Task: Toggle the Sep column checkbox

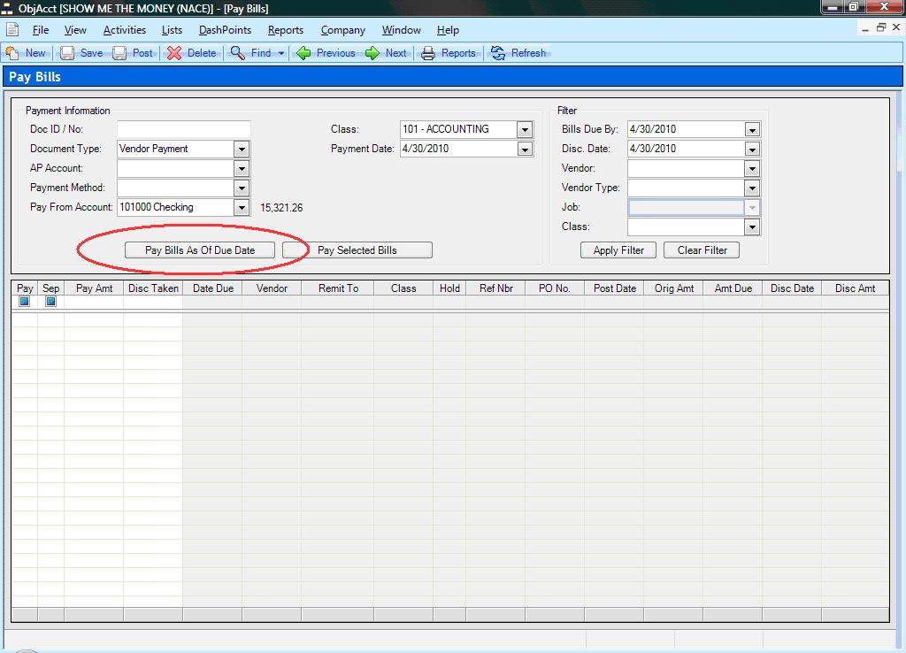Action: coord(50,302)
